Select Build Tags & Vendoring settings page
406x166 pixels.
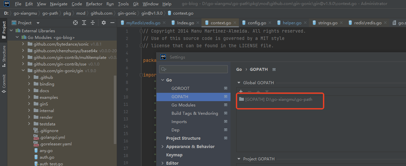pyautogui.click(x=194, y=113)
